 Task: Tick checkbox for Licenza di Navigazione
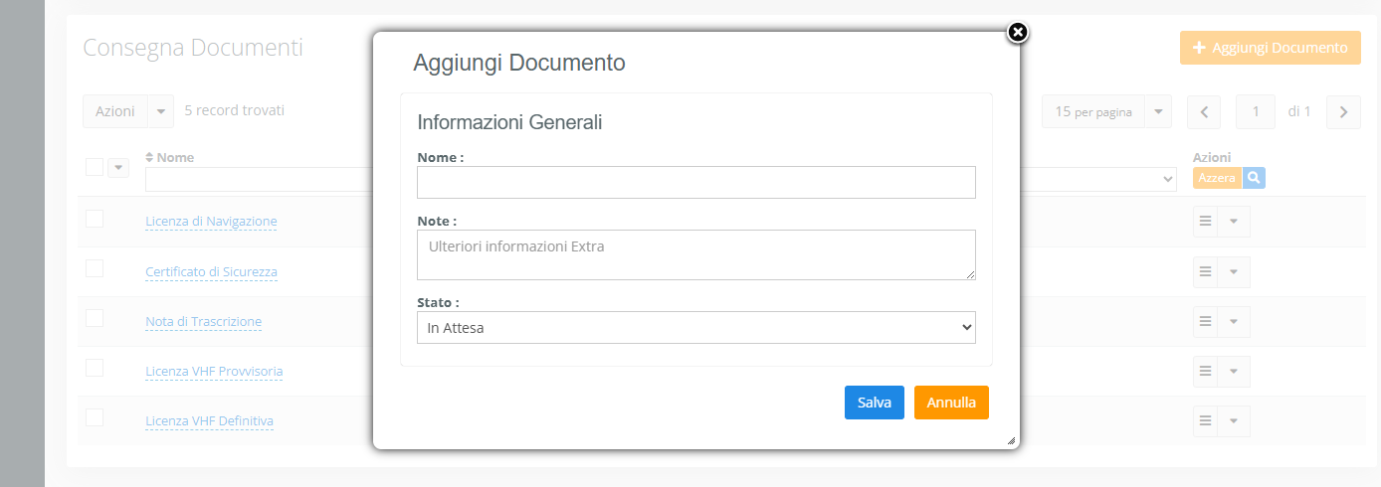coord(95,219)
